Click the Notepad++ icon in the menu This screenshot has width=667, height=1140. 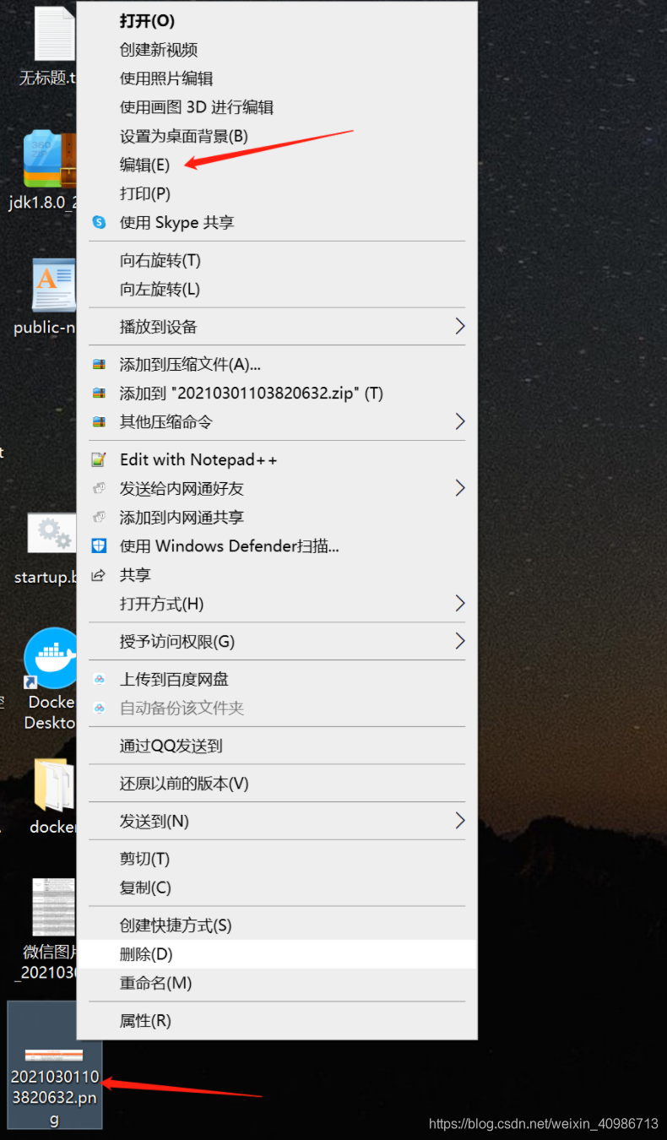point(99,460)
